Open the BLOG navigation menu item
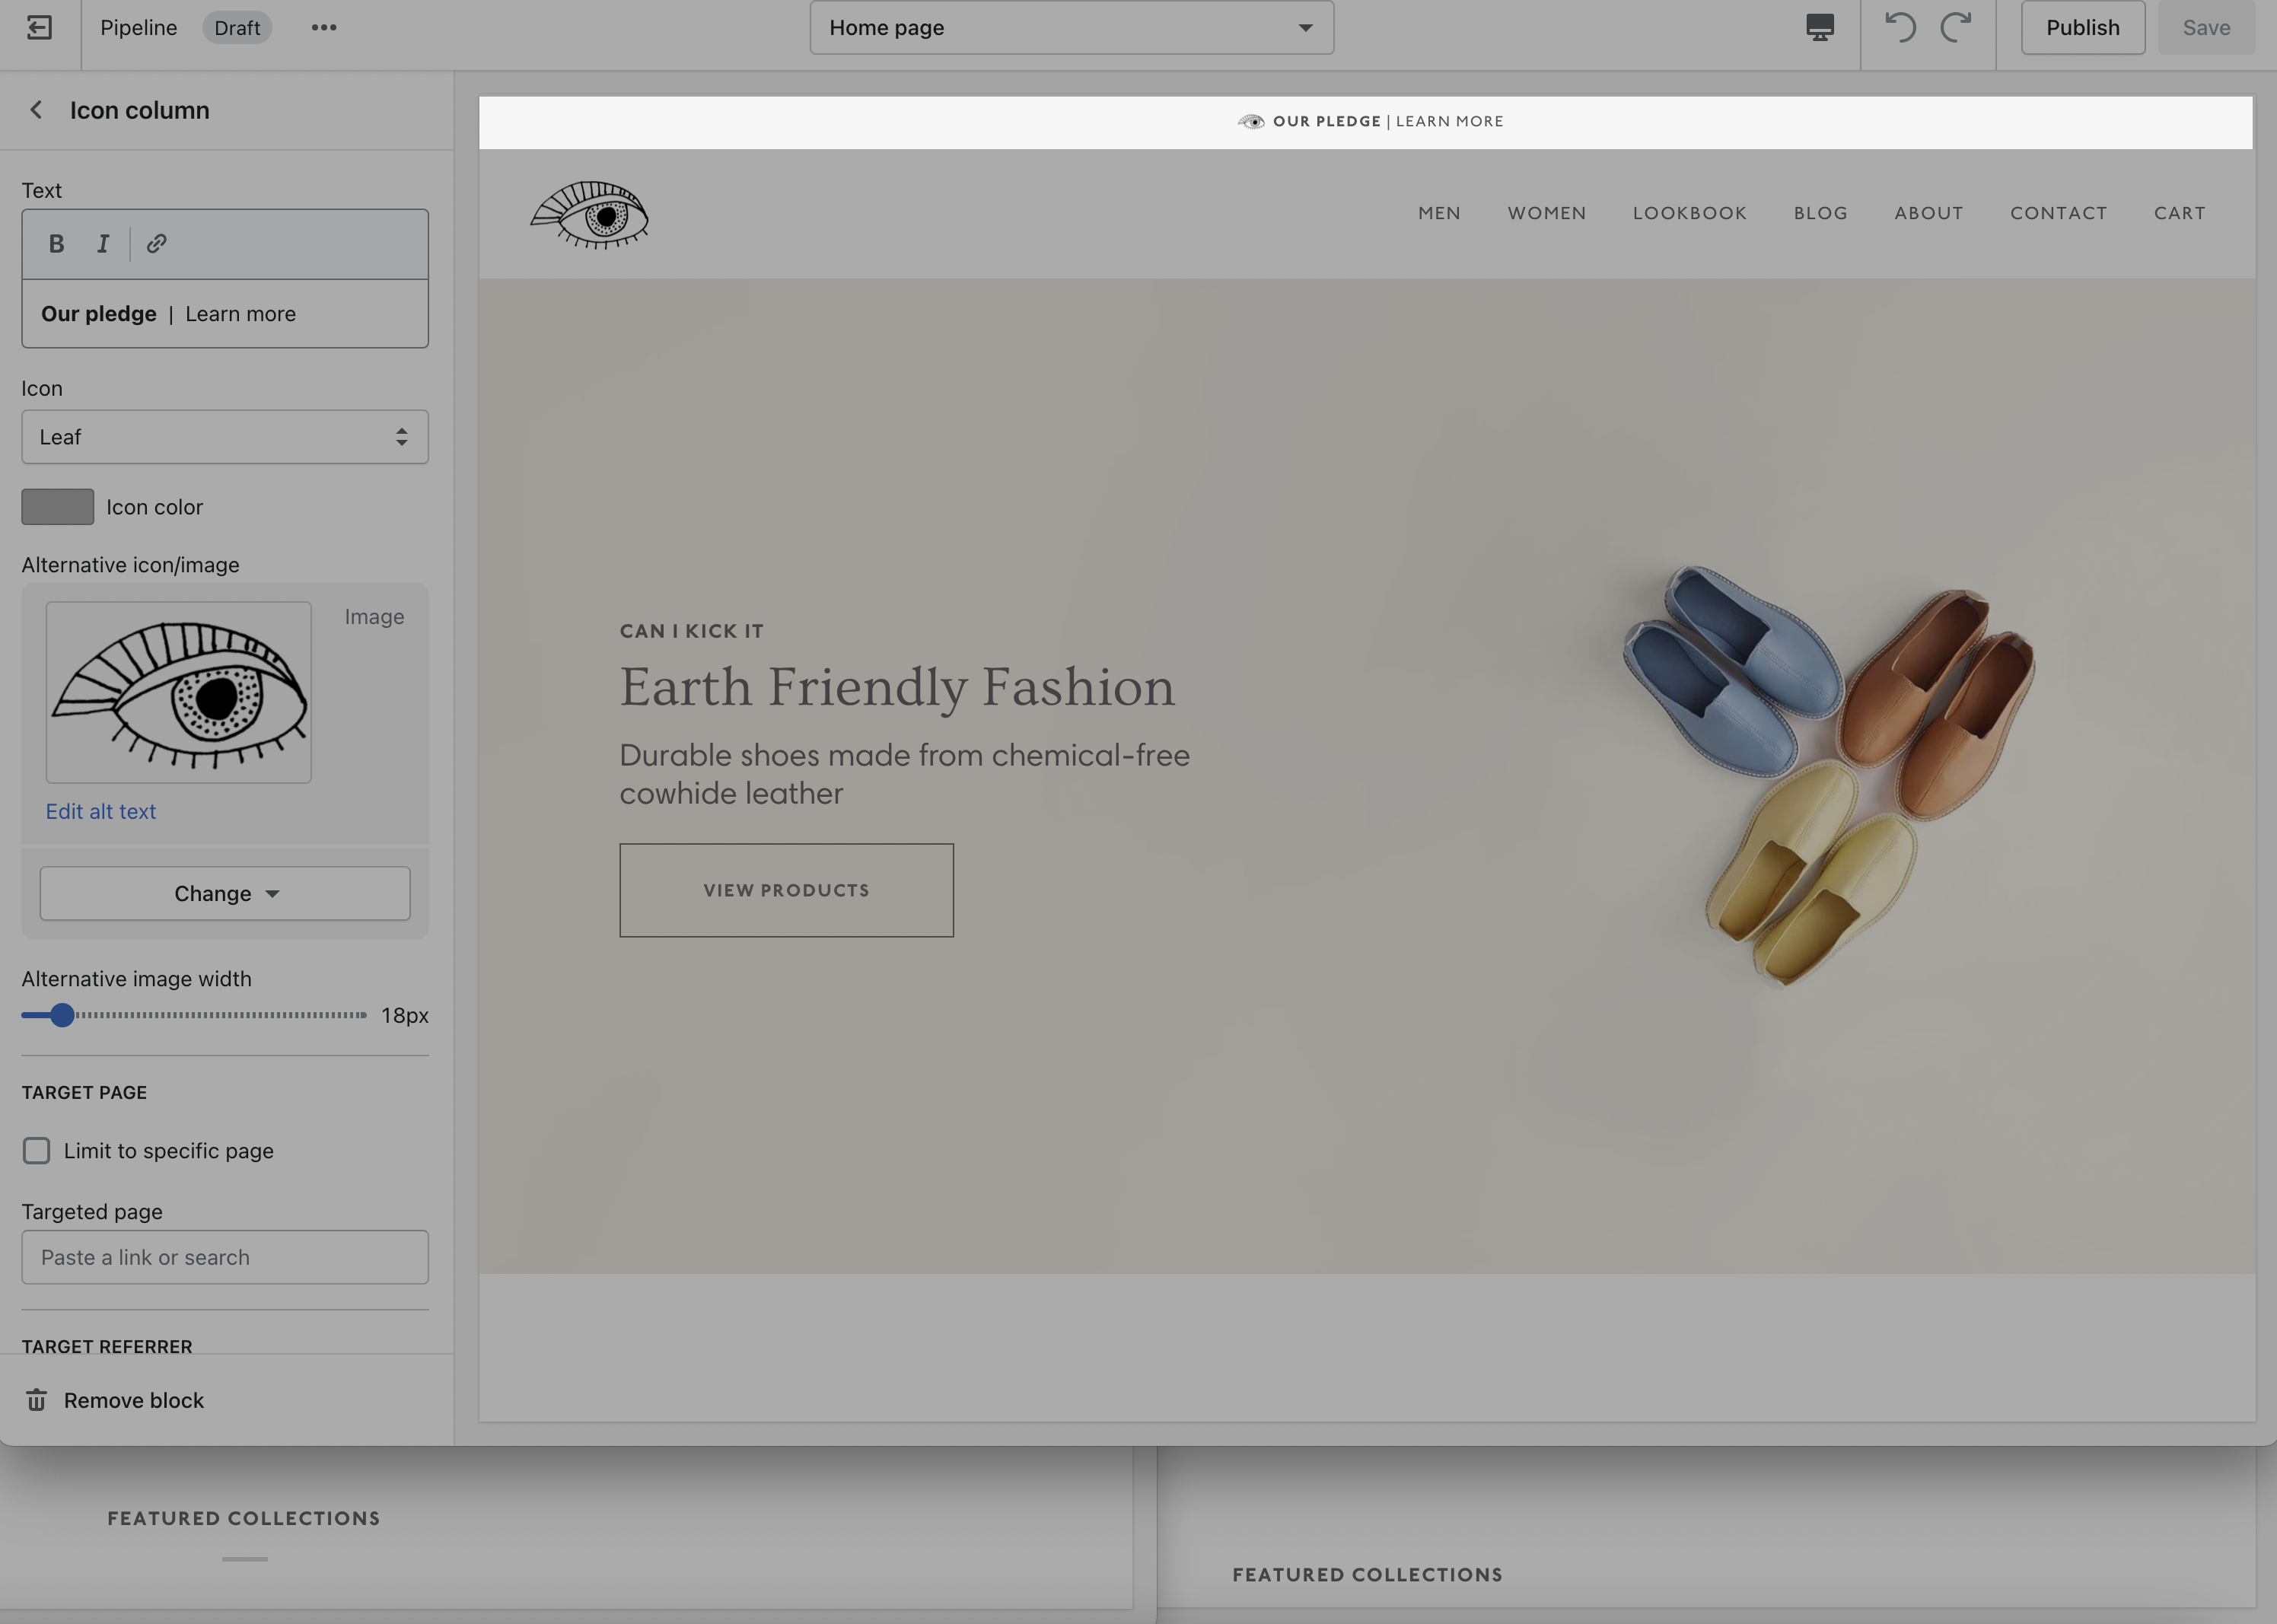The width and height of the screenshot is (2277, 1624). pyautogui.click(x=1820, y=213)
